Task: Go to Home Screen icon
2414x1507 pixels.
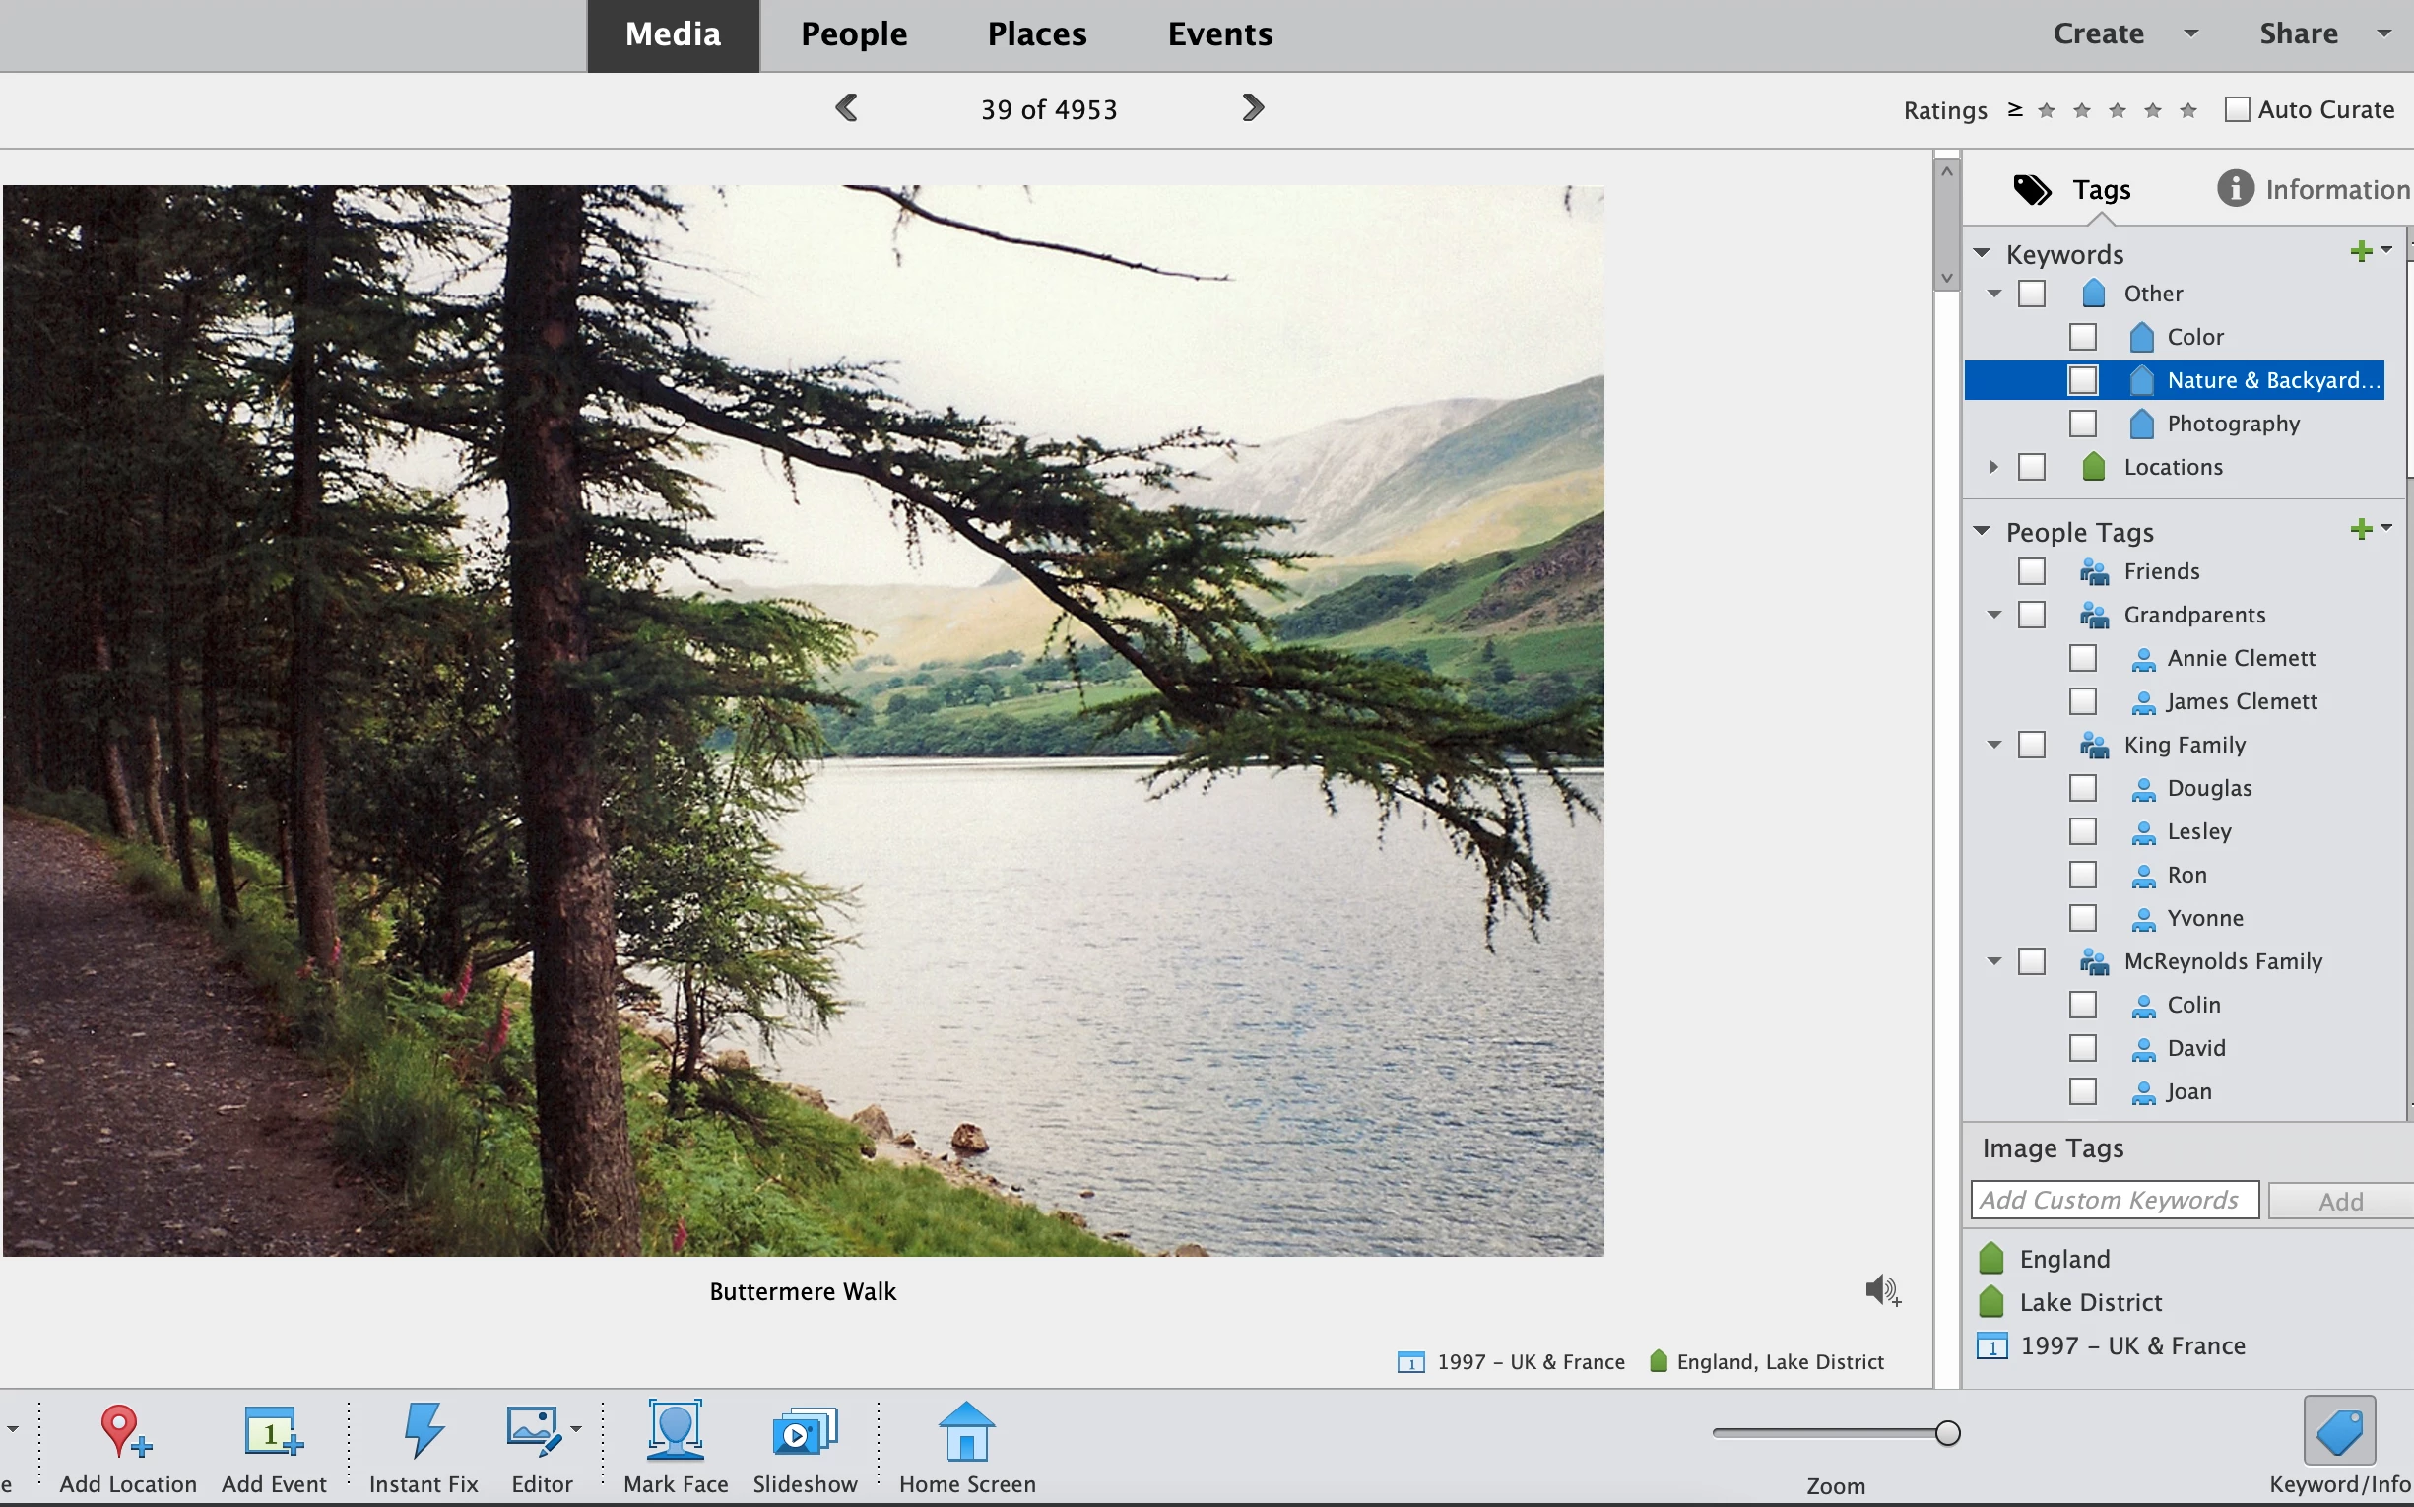Action: tap(966, 1431)
